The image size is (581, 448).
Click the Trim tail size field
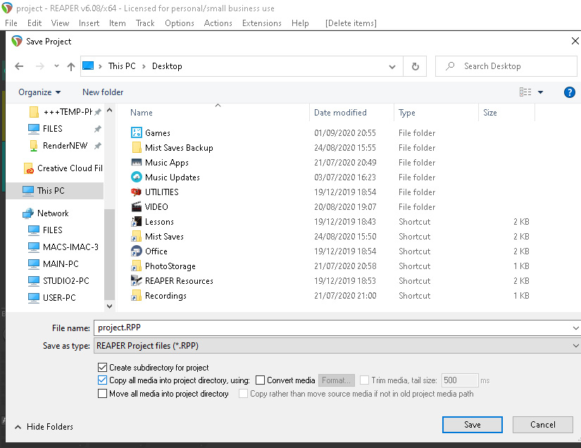[x=460, y=380]
